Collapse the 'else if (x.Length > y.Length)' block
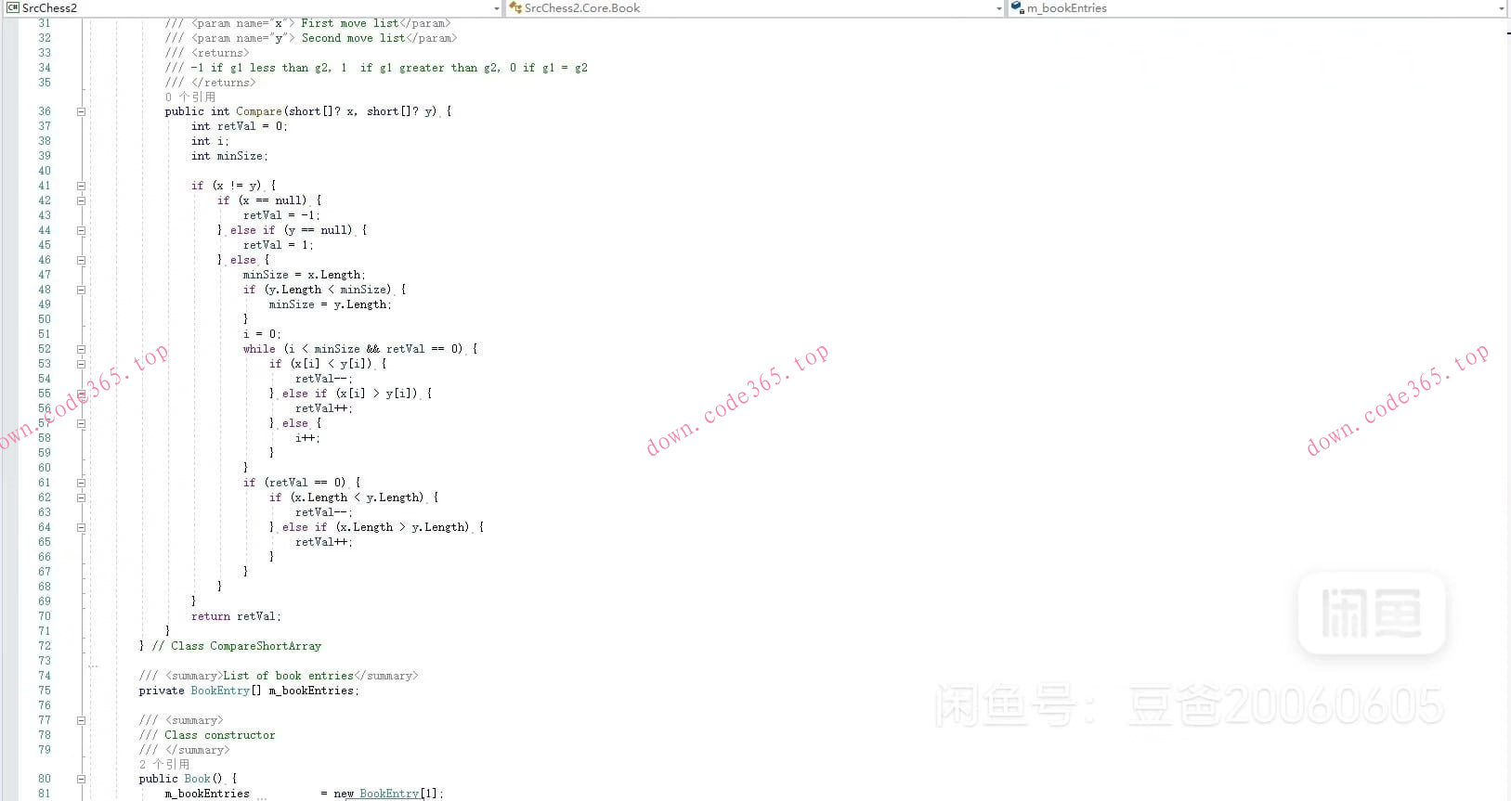This screenshot has height=801, width=1511. (81, 527)
